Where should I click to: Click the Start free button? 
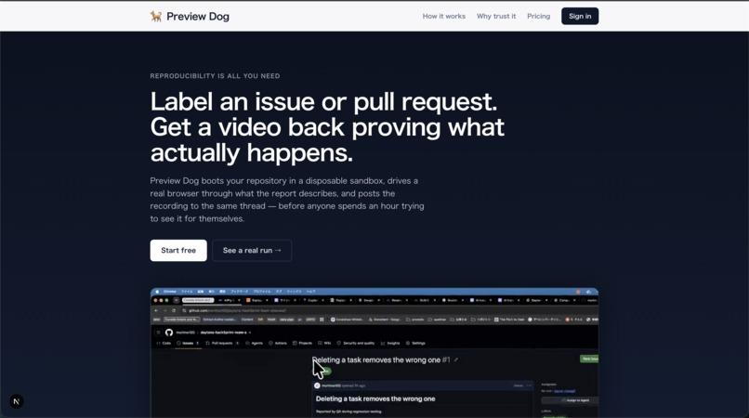pyautogui.click(x=178, y=250)
